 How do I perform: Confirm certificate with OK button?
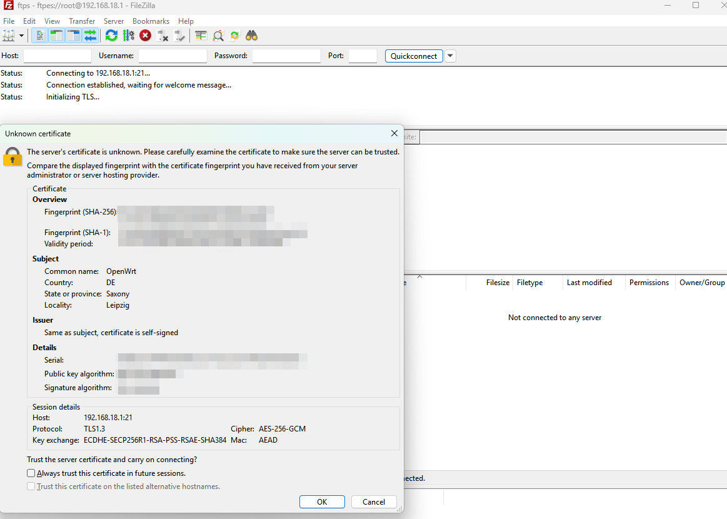[x=322, y=502]
